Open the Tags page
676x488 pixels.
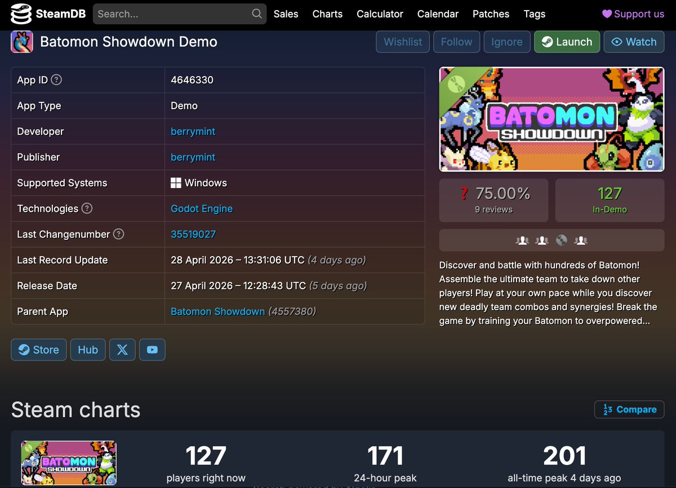point(534,14)
